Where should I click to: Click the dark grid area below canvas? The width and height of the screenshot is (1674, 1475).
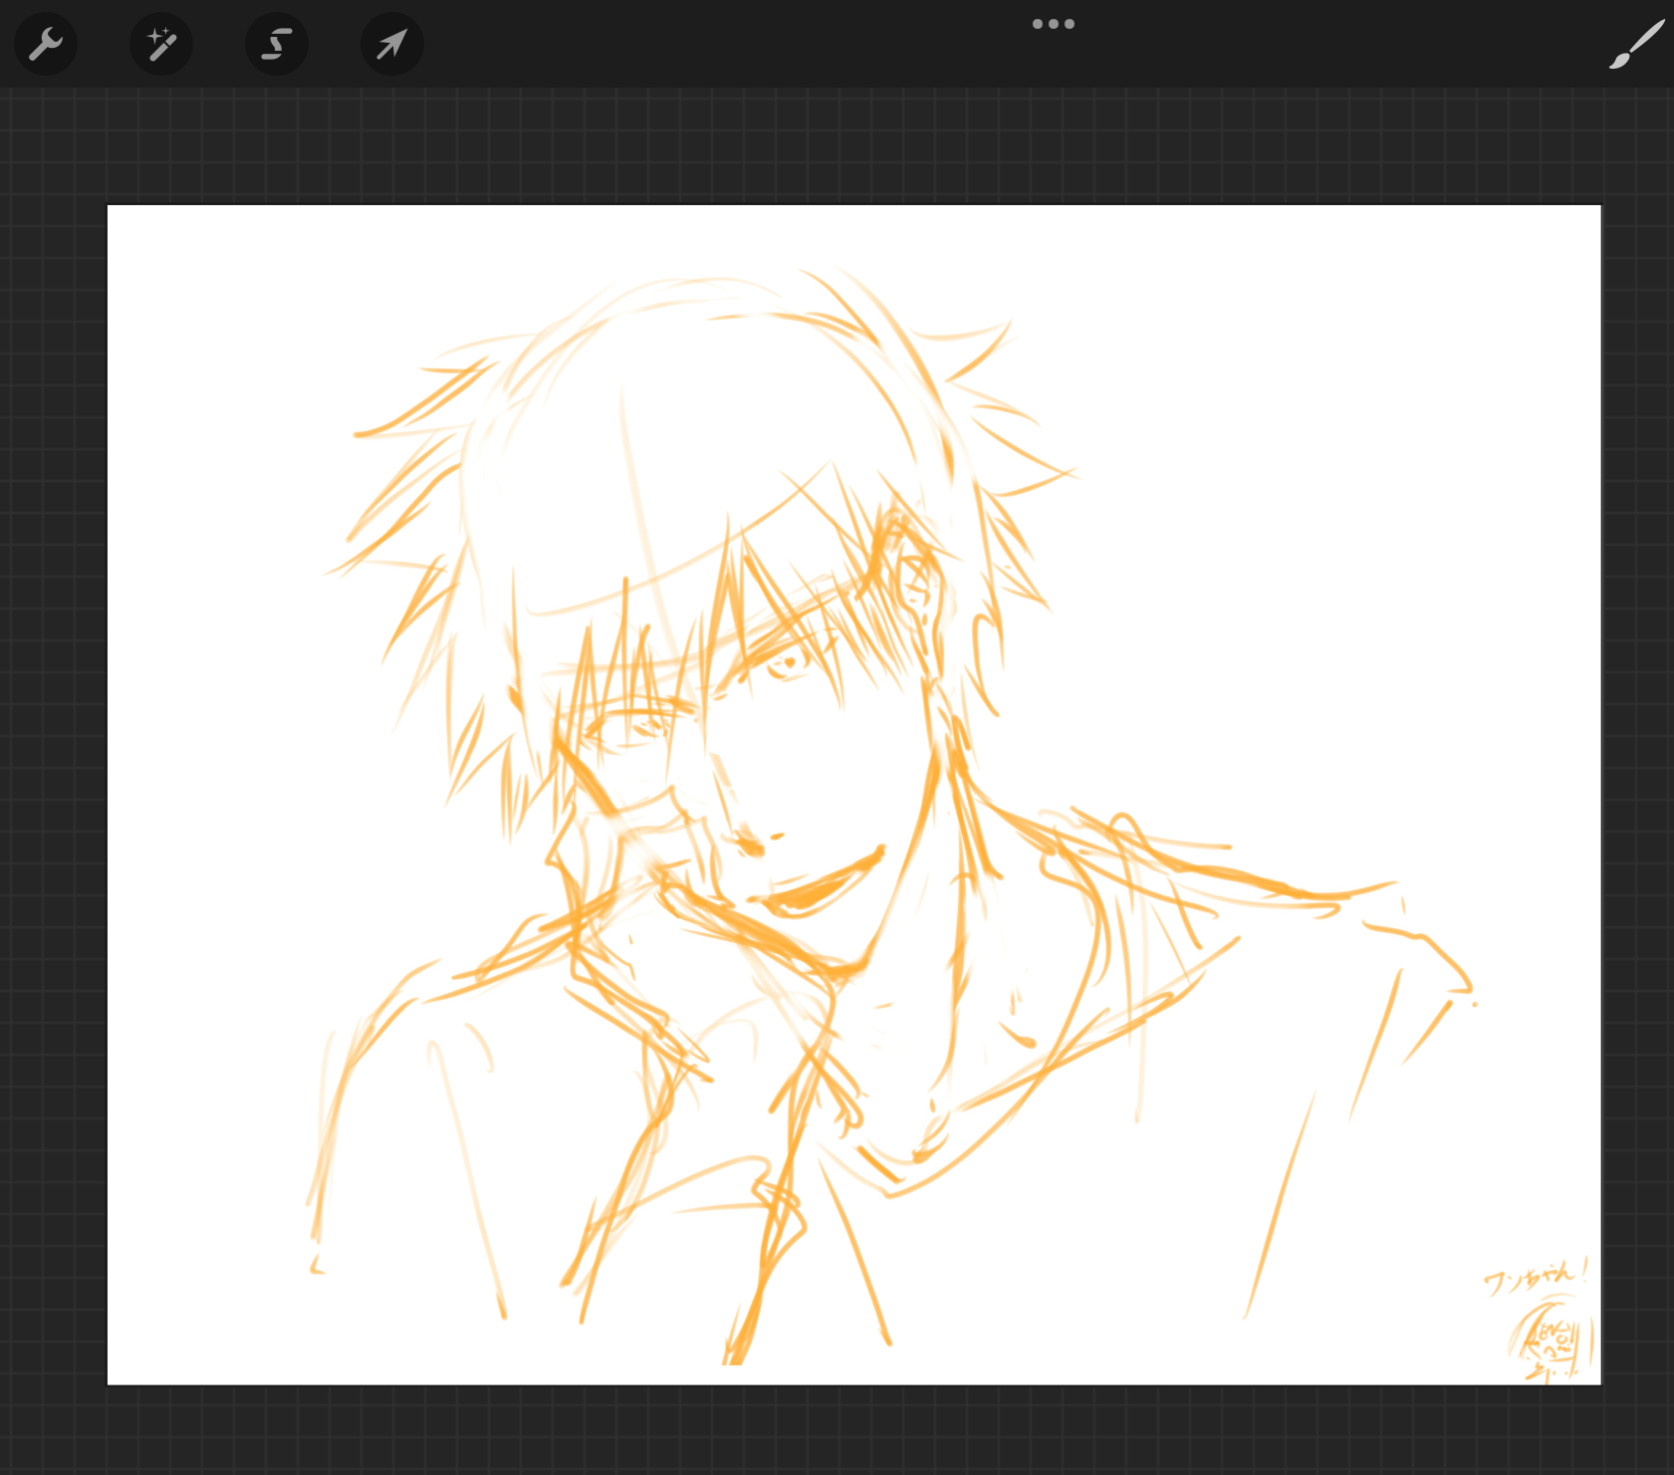837,1429
